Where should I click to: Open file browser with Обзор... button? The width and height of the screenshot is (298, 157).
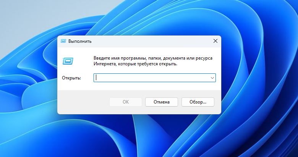(198, 102)
